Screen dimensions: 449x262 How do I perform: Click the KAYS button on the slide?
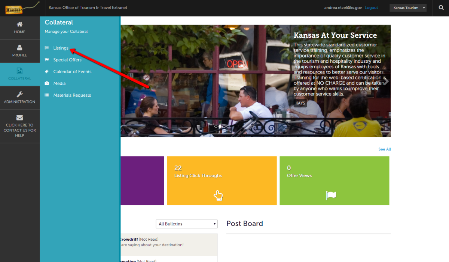[300, 103]
